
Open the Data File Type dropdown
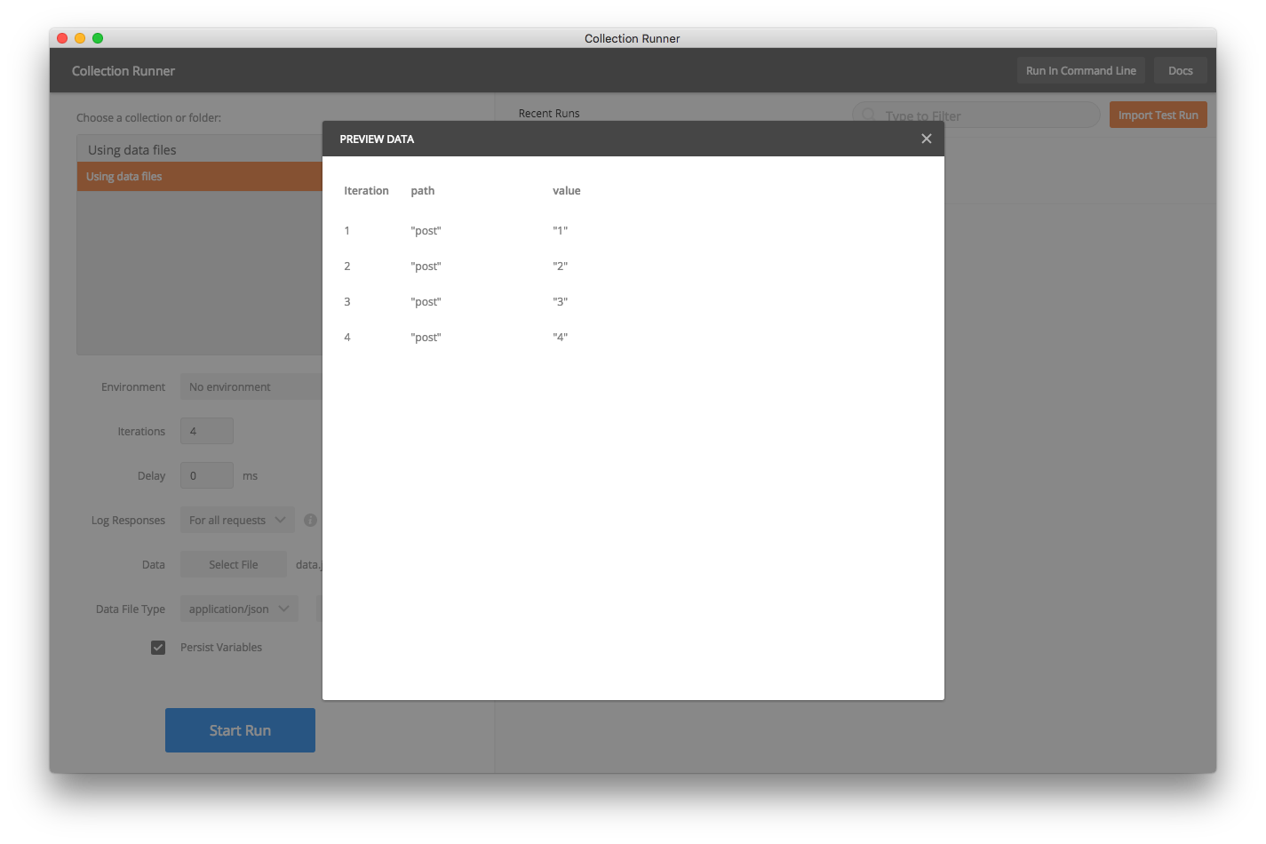click(239, 609)
